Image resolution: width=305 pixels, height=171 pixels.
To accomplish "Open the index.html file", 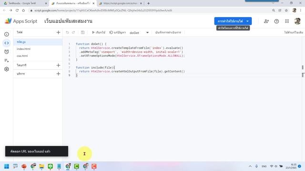I will coord(38,49).
